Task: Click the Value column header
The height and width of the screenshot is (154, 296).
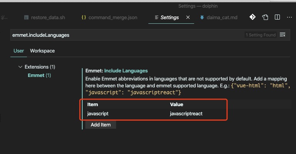Action: [176, 104]
